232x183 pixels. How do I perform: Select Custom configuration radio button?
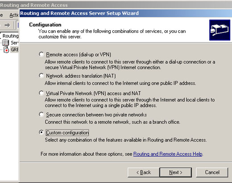pyautogui.click(x=41, y=132)
